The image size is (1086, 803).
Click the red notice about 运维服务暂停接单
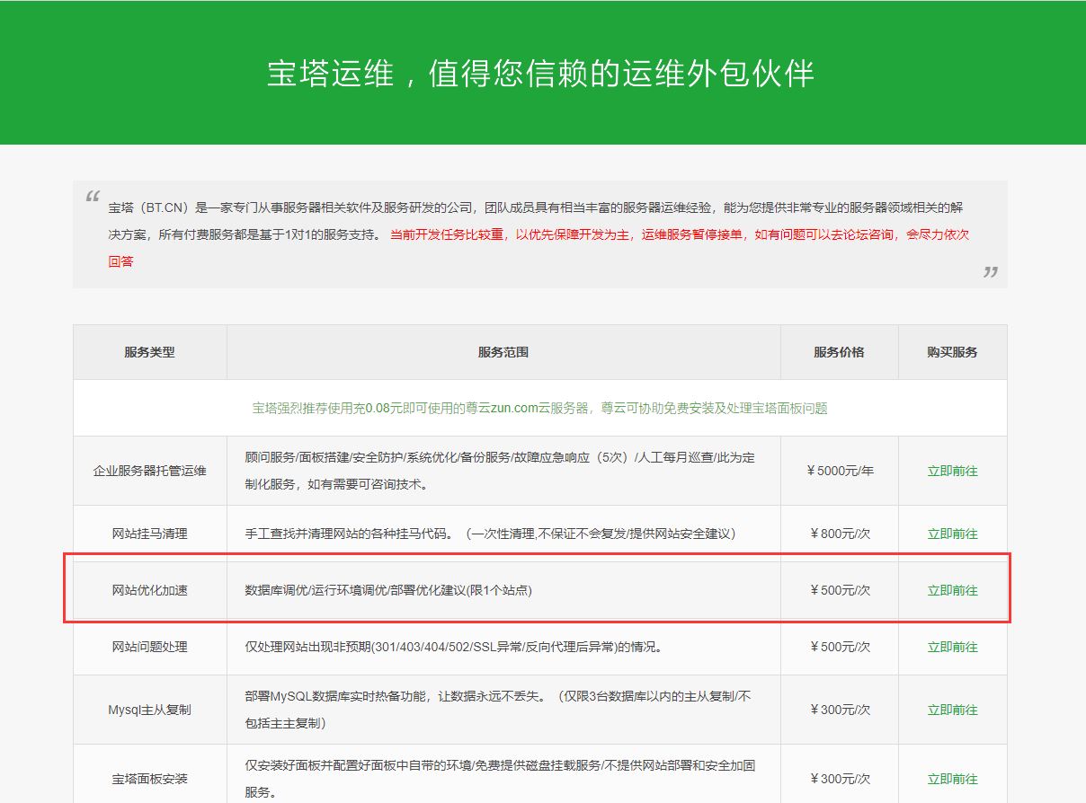[539, 248]
